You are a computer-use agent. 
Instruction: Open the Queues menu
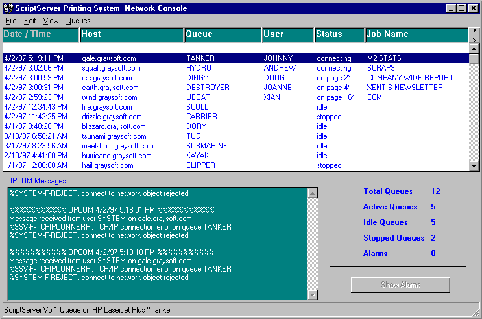[x=78, y=21]
